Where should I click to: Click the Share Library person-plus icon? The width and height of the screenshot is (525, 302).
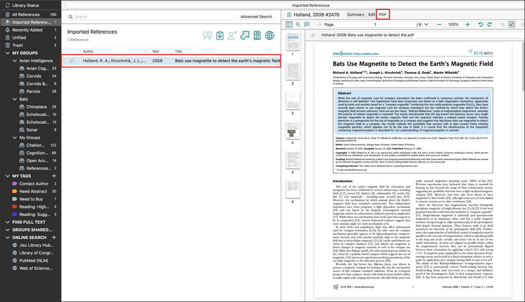[232, 35]
